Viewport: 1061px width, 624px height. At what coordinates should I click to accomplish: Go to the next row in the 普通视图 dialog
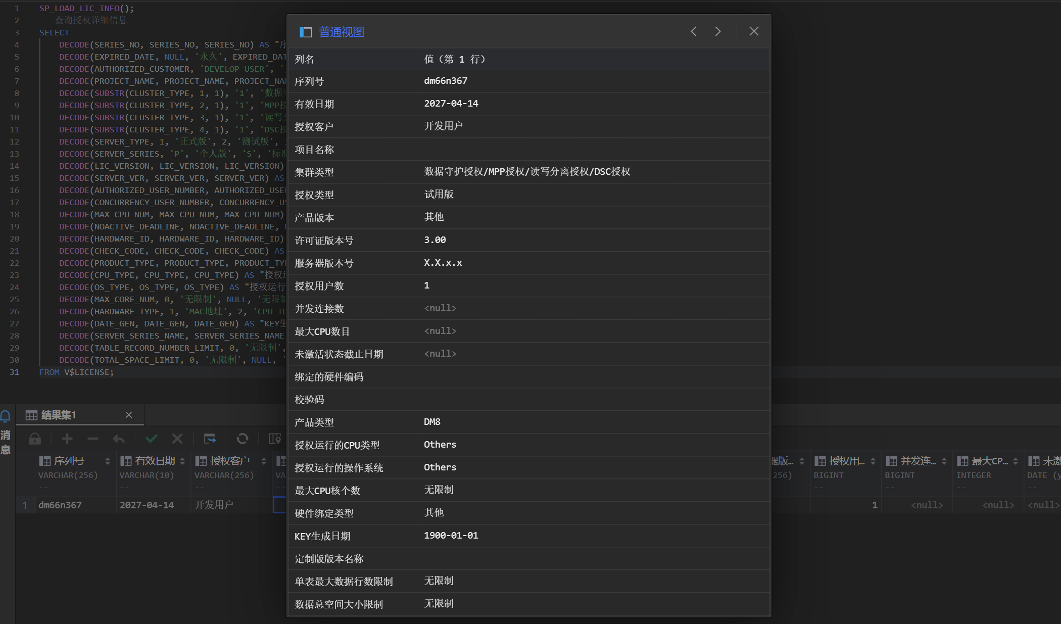click(718, 31)
